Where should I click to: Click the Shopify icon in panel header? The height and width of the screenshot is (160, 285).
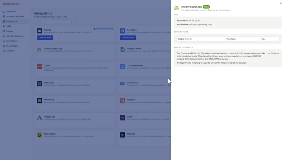pyautogui.click(x=176, y=8)
